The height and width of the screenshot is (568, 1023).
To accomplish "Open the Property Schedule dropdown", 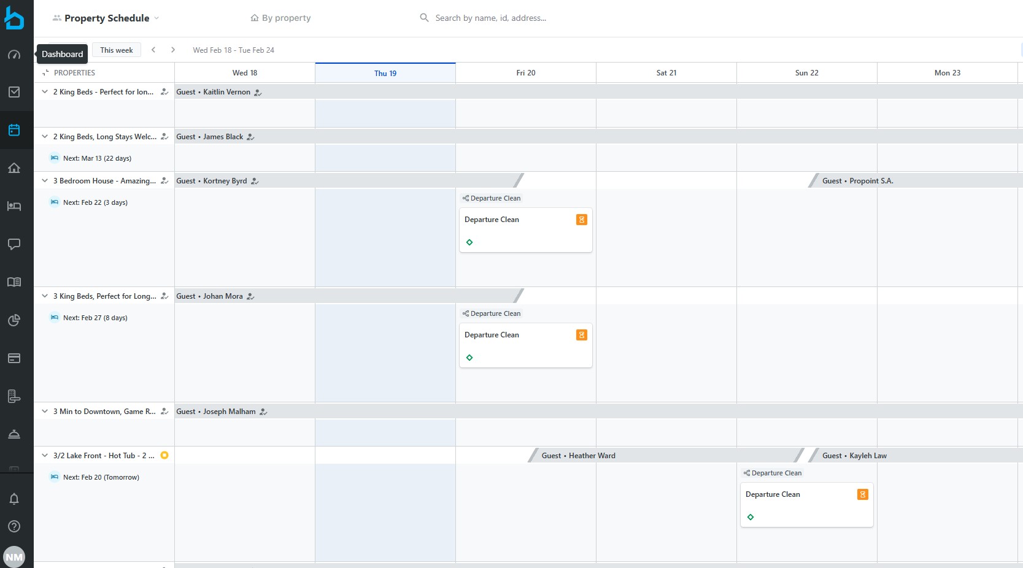I will [x=106, y=18].
